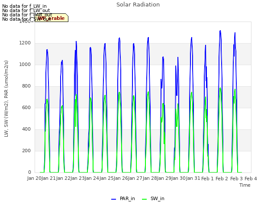
Task: Click the blue PAR_in legend swatch
Action: click(x=113, y=199)
